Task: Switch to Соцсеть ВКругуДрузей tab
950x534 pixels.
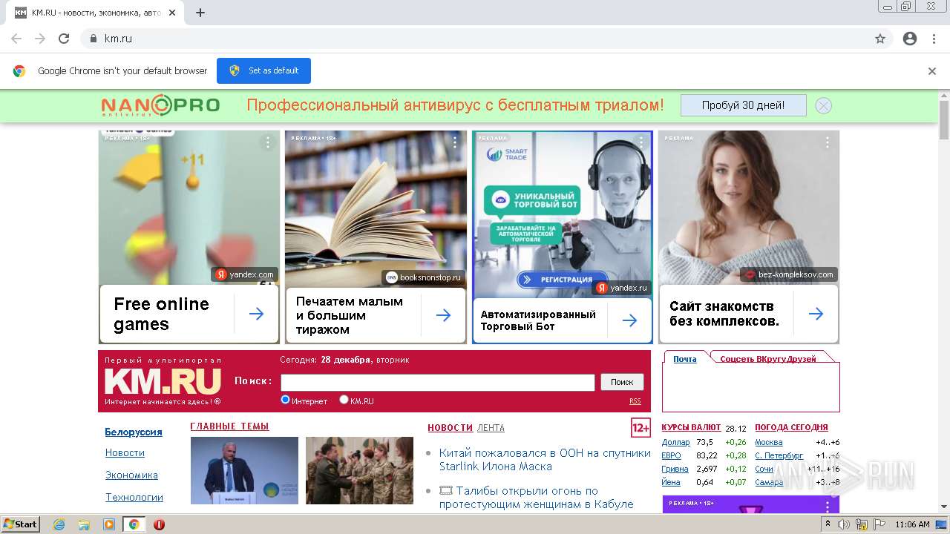Action: (768, 359)
